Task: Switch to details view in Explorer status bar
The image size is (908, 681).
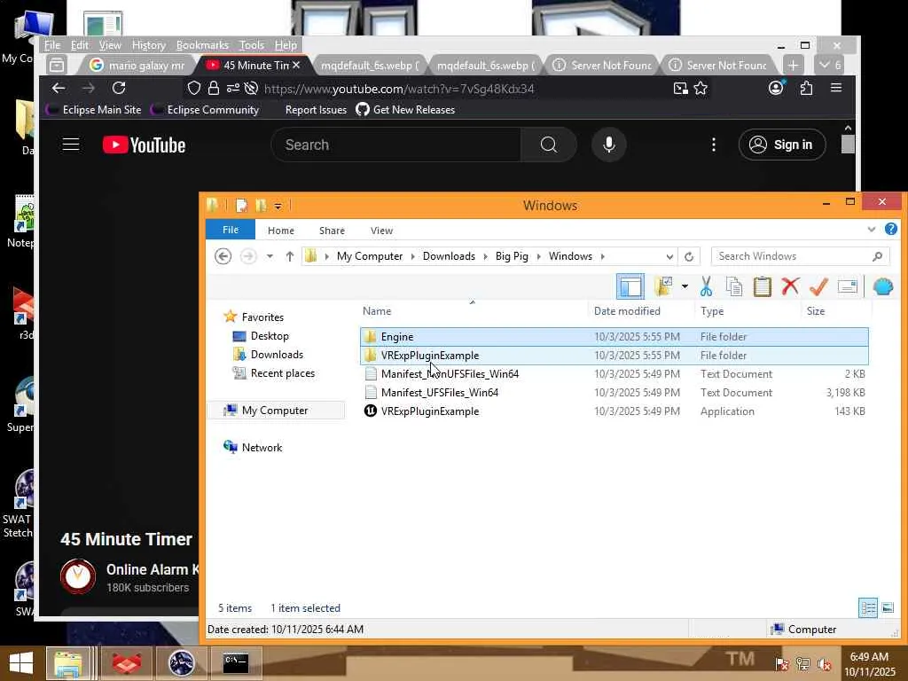Action: pyautogui.click(x=867, y=607)
